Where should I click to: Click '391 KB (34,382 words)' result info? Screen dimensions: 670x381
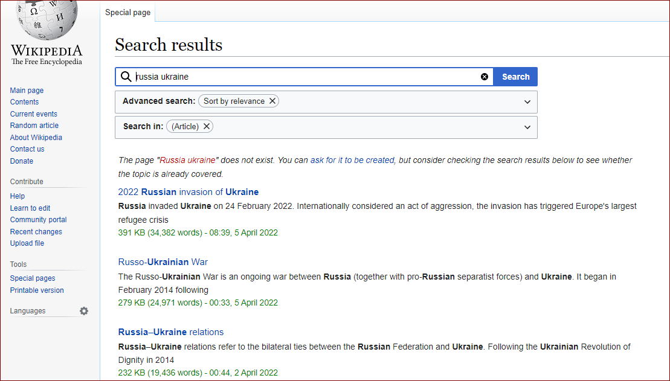[x=160, y=233]
